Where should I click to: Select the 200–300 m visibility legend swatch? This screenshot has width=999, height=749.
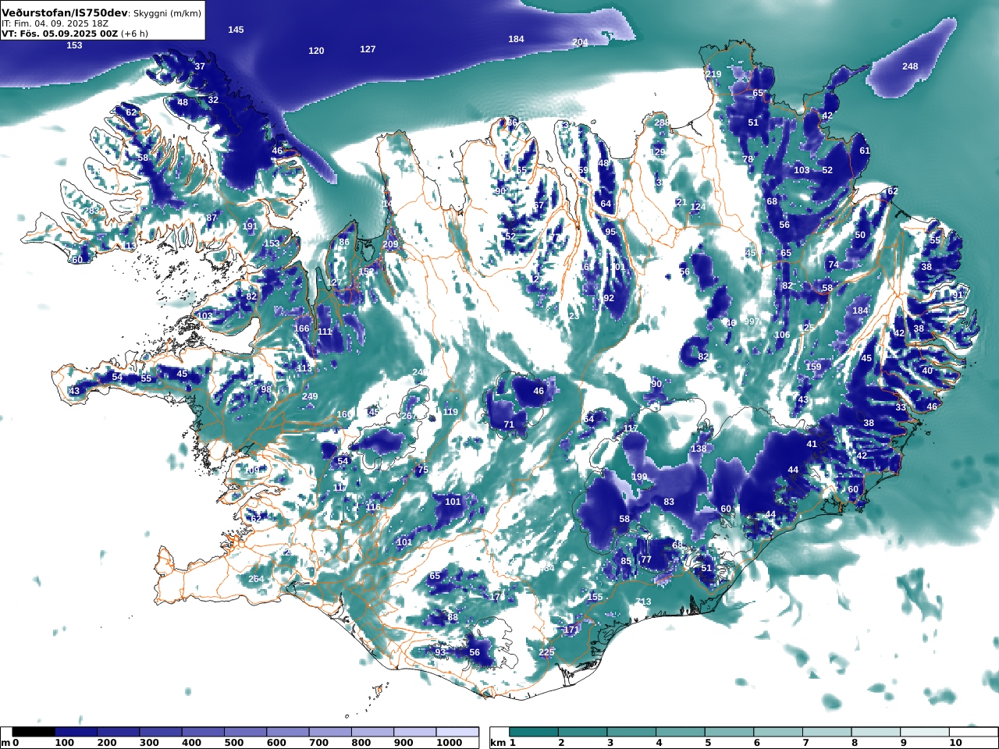click(x=119, y=732)
